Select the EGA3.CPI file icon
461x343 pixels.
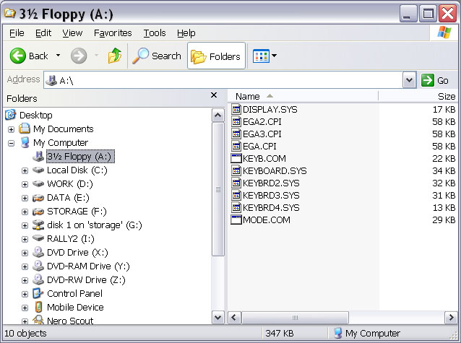236,134
